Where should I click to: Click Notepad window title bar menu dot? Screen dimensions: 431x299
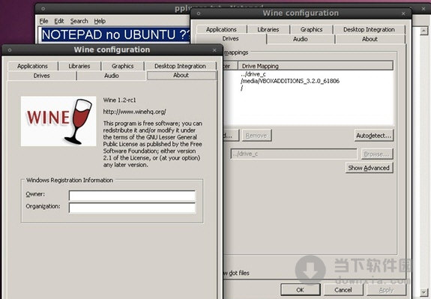coord(43,9)
